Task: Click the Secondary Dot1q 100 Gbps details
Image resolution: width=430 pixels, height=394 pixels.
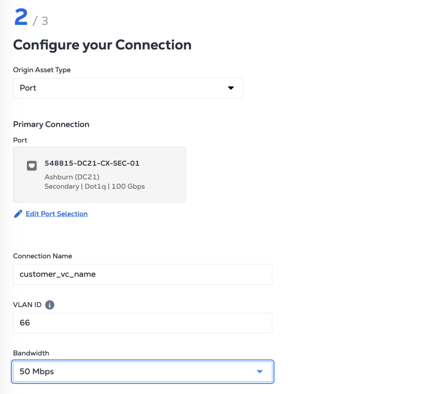Action: (95, 186)
